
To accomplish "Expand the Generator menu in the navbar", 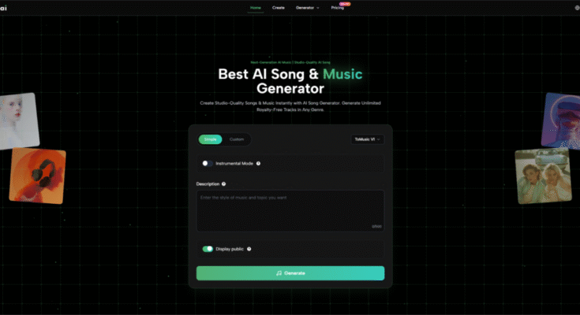I will [308, 8].
